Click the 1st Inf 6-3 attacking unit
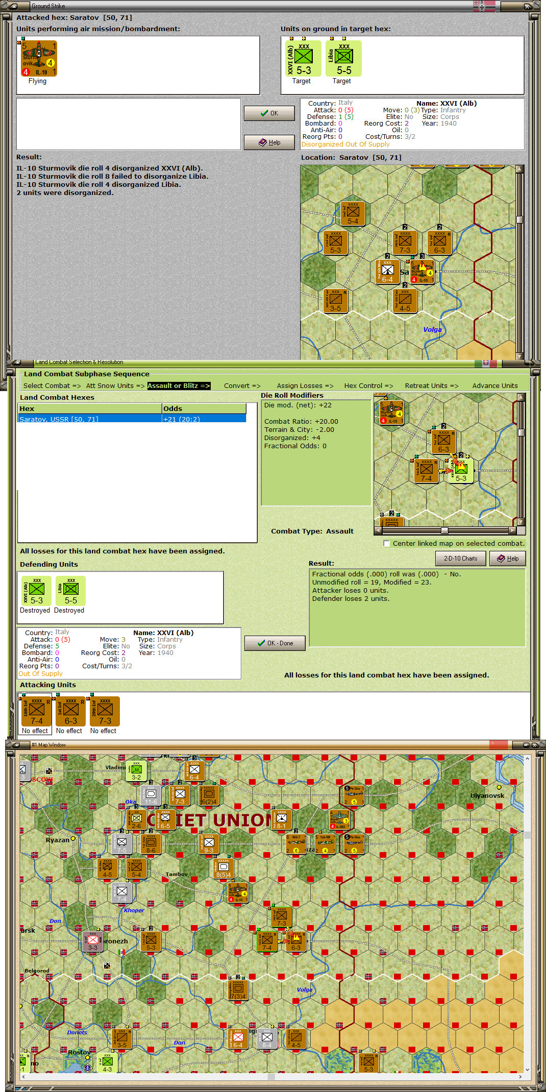The height and width of the screenshot is (1092, 546). (70, 711)
